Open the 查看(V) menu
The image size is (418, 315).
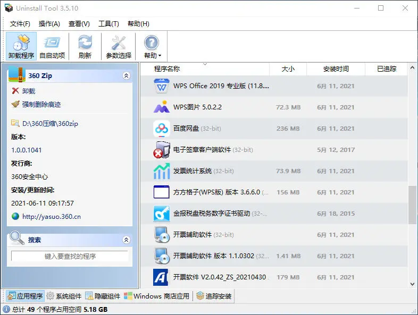(79, 24)
